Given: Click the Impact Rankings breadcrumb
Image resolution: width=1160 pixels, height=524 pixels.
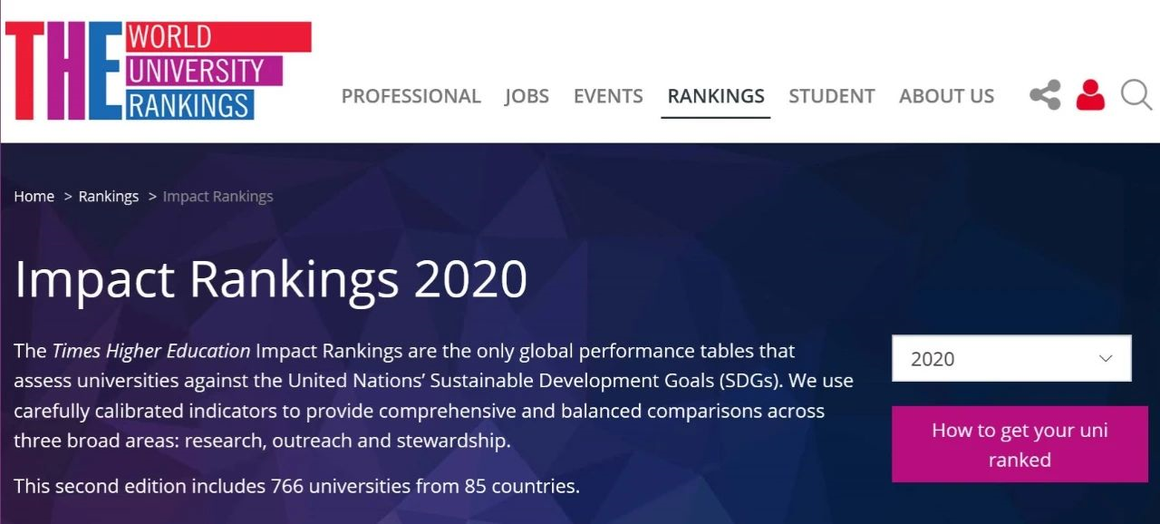Looking at the screenshot, I should click(x=217, y=197).
